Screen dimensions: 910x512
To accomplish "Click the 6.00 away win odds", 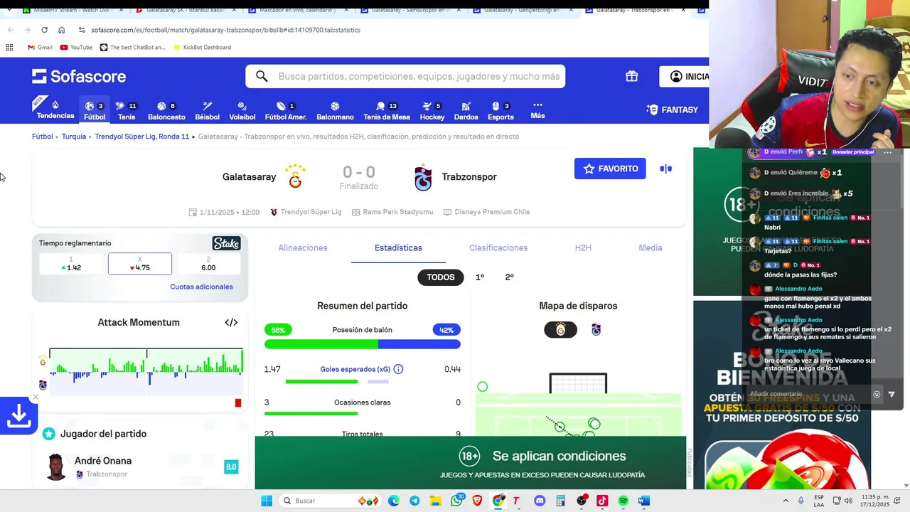I will (208, 264).
